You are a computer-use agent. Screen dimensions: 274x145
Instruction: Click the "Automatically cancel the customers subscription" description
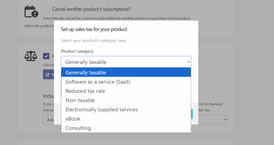coord(117,18)
